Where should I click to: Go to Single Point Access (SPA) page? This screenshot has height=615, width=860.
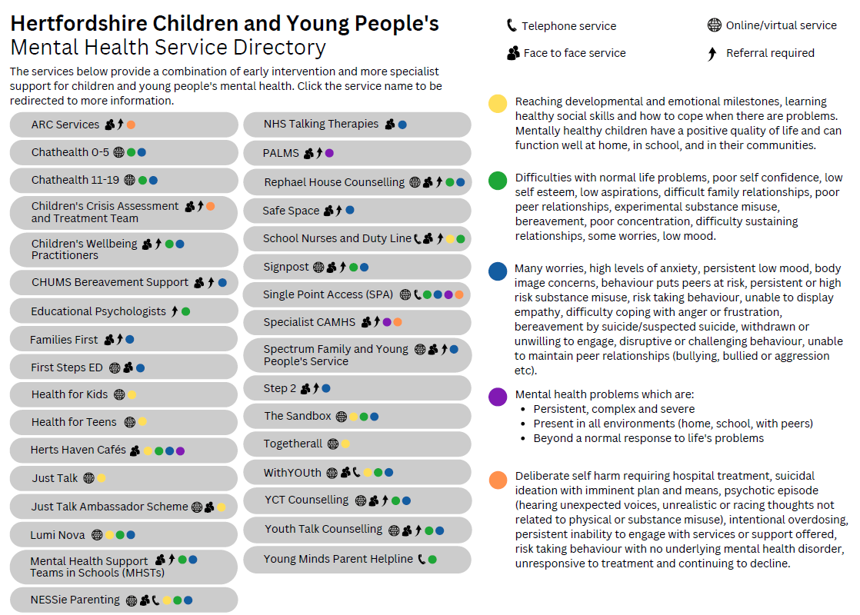(x=328, y=294)
